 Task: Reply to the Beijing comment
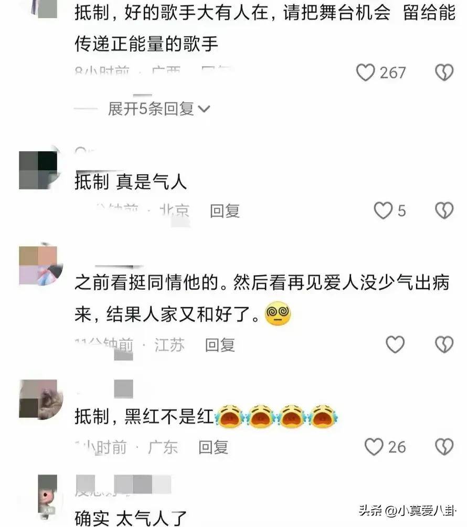(225, 211)
